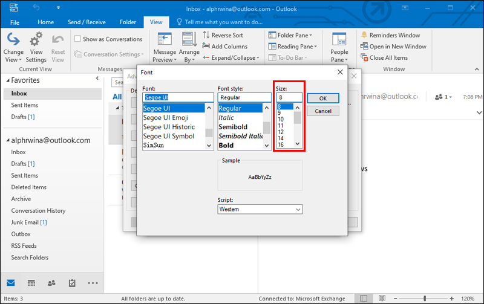Collapse alphrwina@outlook.com account tree
Screen dimensions: 484x304
point(8,140)
